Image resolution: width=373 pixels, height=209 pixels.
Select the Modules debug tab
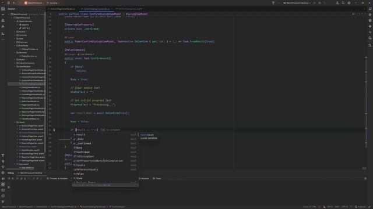point(144,178)
